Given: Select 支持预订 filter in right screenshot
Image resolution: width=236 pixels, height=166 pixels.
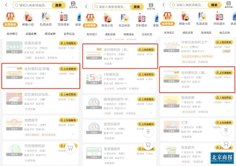Looking at the screenshot, I should click(169, 33).
